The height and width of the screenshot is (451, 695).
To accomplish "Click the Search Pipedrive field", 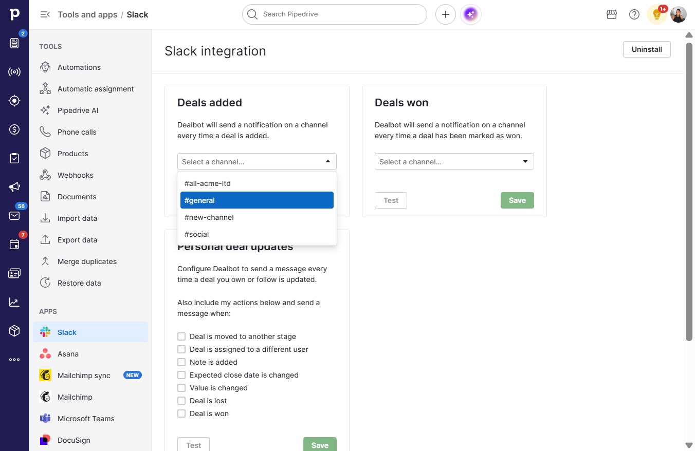I will pyautogui.click(x=335, y=14).
